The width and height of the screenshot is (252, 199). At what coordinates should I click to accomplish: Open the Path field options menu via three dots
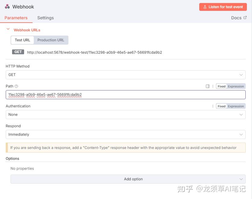click(213, 86)
